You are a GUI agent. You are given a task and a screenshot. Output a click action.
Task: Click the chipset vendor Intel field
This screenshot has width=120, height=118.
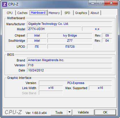(x=37, y=35)
